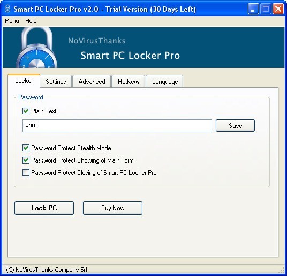Minimize the Smart PC Locker window
Screen dimensions: 287x276
[x=253, y=9]
